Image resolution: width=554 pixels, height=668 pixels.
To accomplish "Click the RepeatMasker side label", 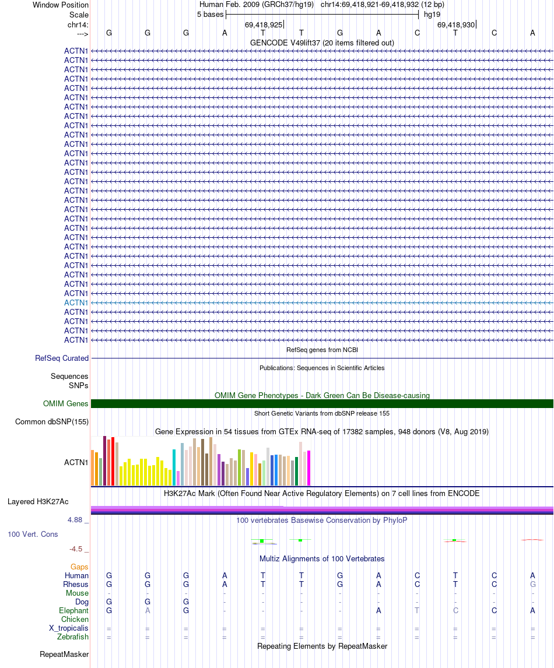I will [x=64, y=655].
